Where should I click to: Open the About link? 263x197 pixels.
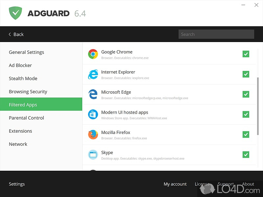tap(248, 184)
